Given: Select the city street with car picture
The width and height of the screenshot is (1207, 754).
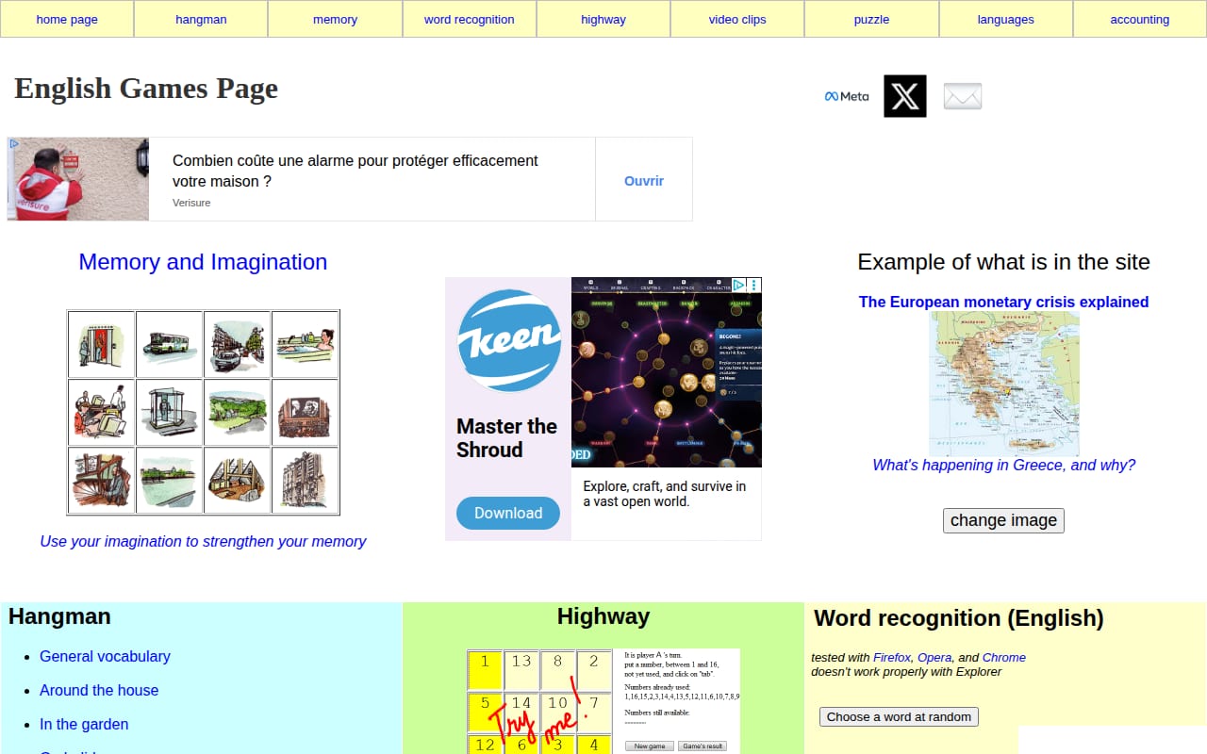Looking at the screenshot, I should (x=237, y=345).
